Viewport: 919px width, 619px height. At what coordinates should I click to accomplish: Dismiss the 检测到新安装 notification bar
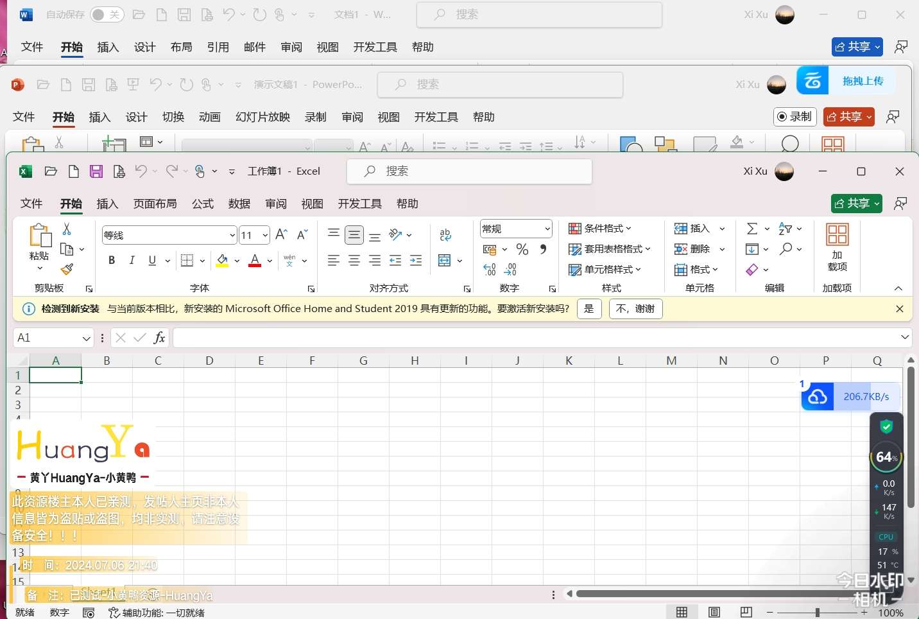pos(900,309)
